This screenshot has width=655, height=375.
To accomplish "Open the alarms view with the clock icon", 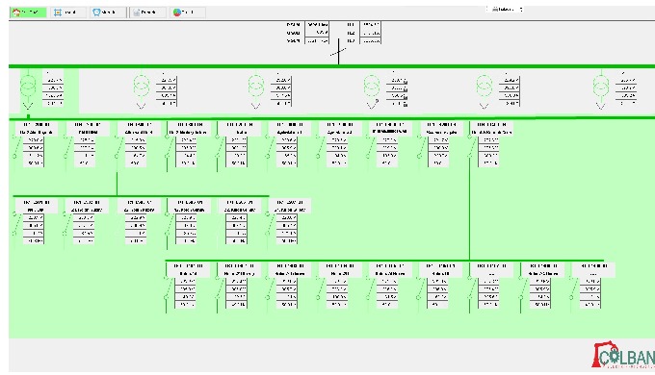I will [x=108, y=12].
